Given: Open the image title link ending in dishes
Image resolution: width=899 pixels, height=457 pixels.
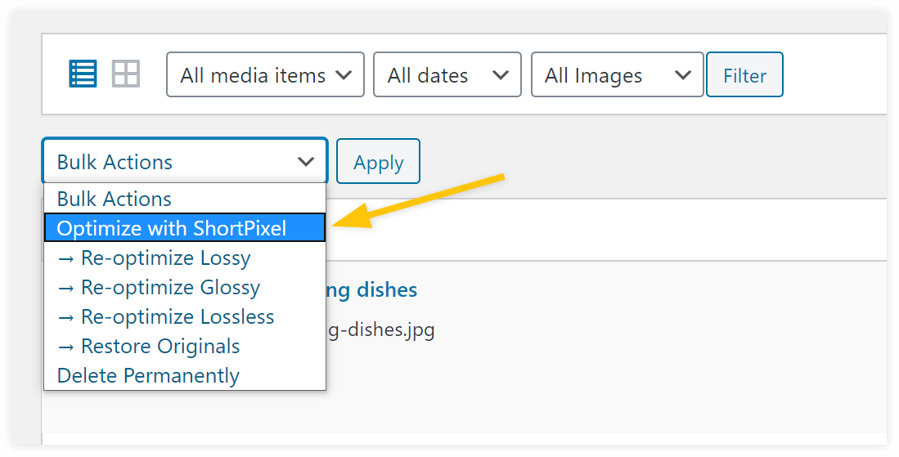Looking at the screenshot, I should pos(371,289).
